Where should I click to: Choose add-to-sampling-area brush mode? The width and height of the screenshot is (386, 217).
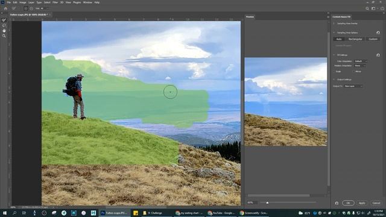[26, 8]
